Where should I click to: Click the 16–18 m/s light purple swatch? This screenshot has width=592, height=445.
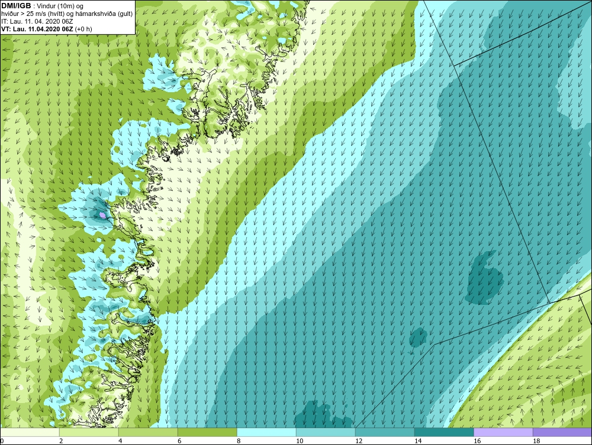(x=503, y=432)
